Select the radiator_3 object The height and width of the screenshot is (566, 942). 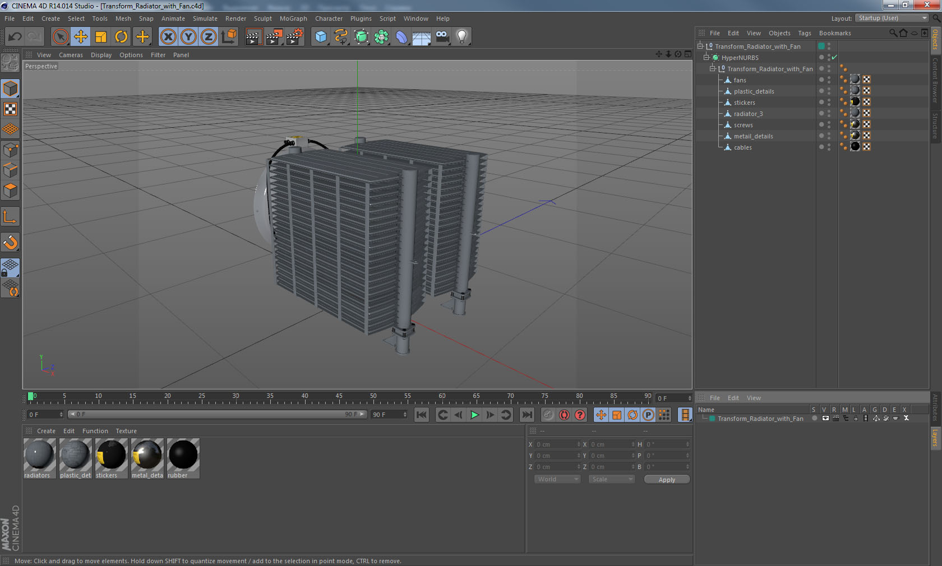(748, 114)
